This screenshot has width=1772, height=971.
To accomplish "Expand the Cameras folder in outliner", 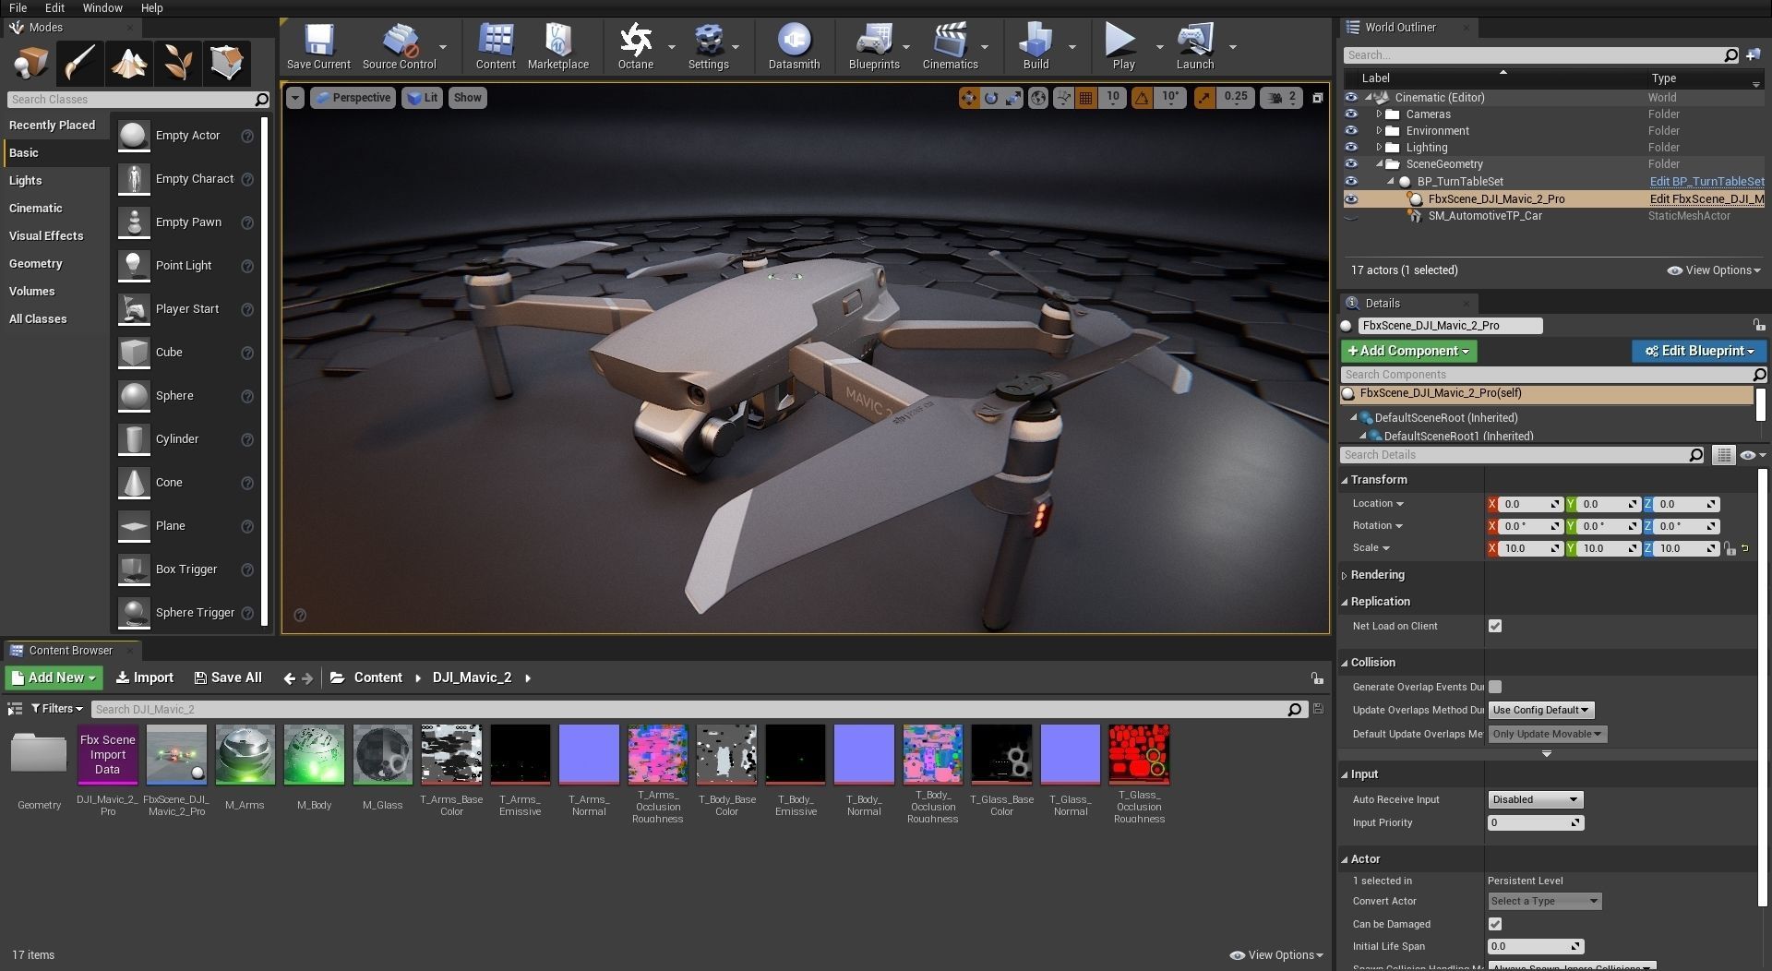I will (x=1379, y=114).
